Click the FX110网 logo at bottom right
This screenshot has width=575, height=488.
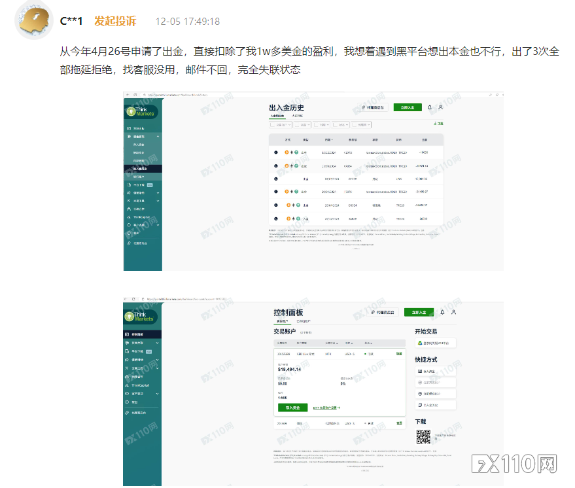[515, 464]
